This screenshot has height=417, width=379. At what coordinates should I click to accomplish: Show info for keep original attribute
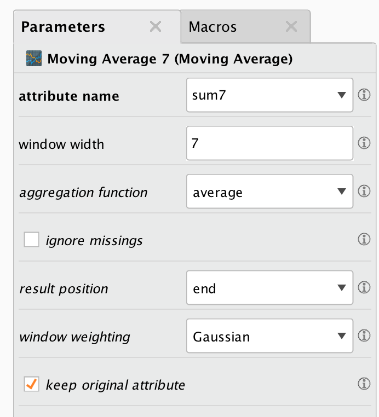pos(364,384)
